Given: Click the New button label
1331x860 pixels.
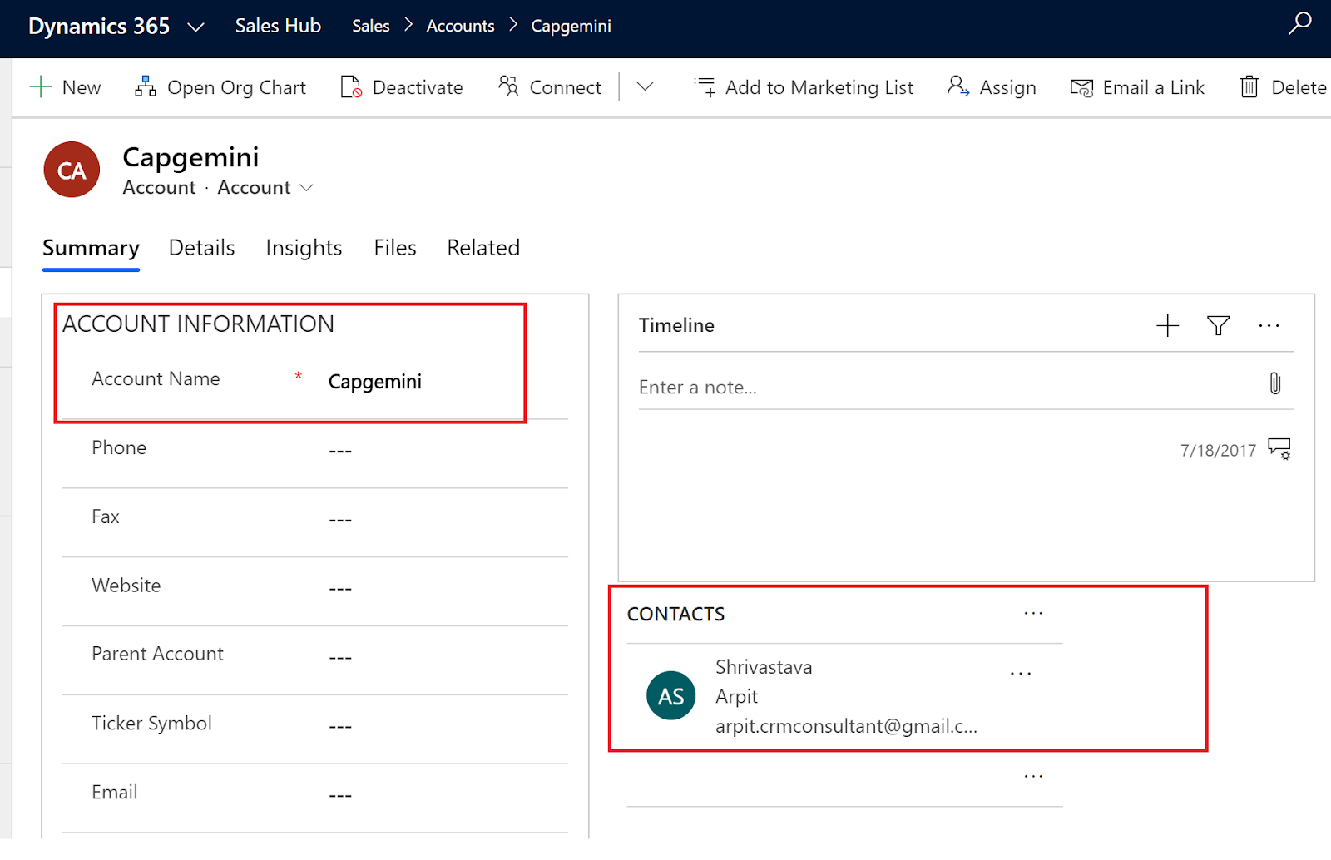Looking at the screenshot, I should click(x=82, y=87).
